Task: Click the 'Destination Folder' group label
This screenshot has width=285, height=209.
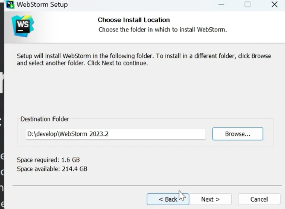Action: [45, 119]
